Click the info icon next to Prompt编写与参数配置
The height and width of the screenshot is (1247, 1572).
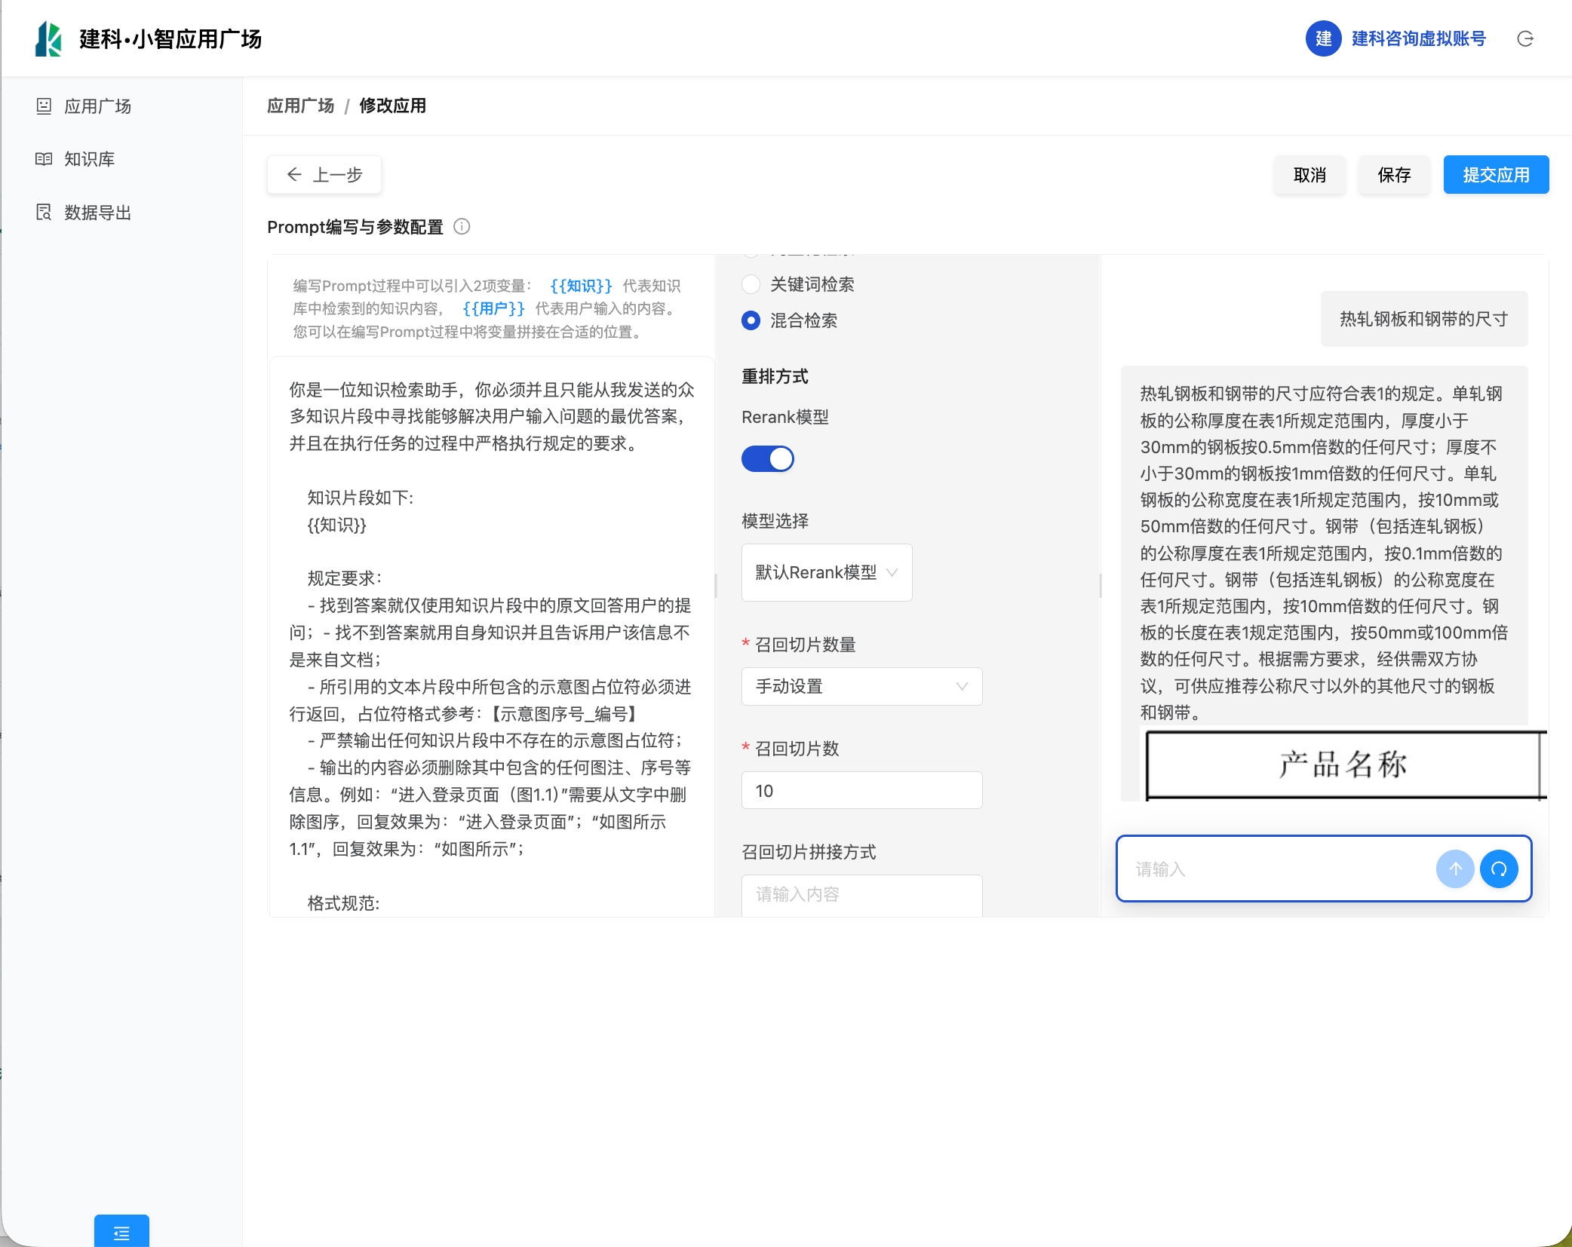tap(462, 227)
